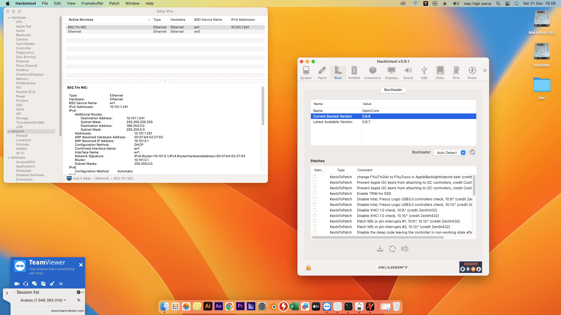Open the Extensions toolbar icon
This screenshot has height=315, width=561.
click(372, 73)
